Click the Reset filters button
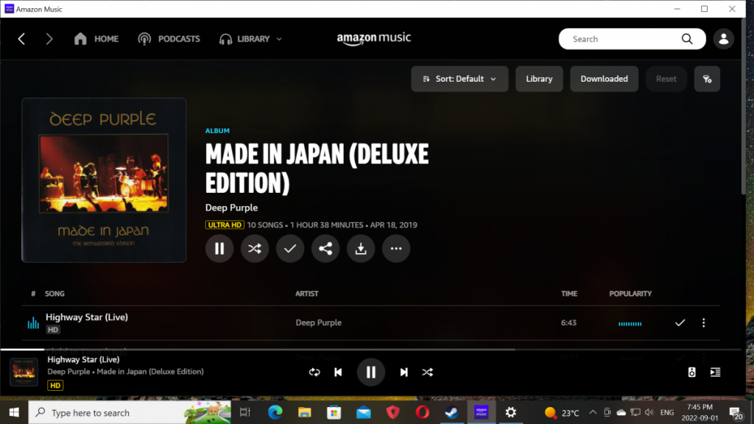 666,79
